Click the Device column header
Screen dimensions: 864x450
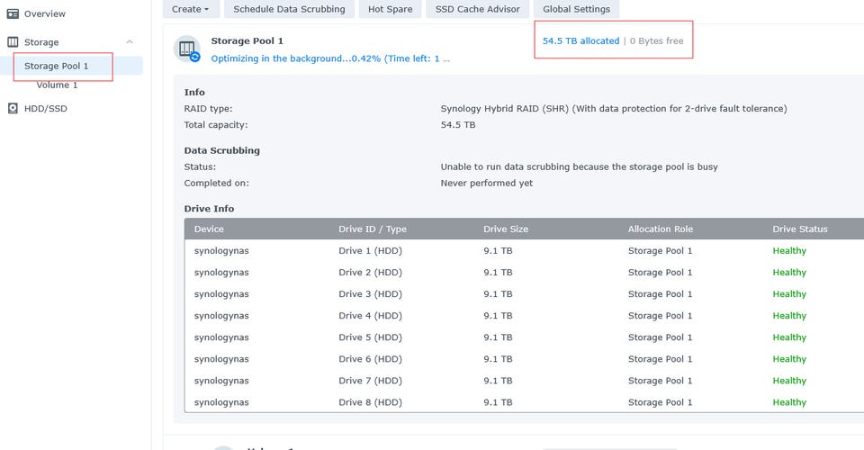pos(209,229)
